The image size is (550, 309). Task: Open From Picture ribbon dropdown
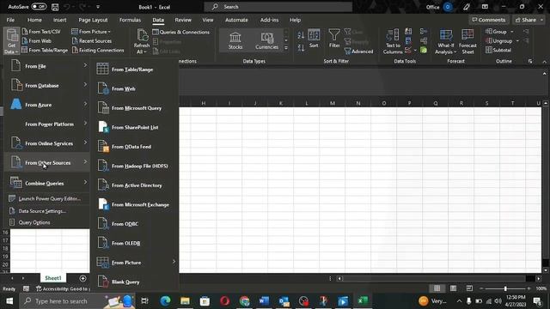[91, 32]
